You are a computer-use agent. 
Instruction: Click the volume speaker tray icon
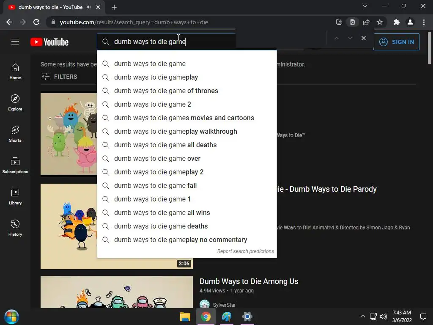[x=384, y=317]
